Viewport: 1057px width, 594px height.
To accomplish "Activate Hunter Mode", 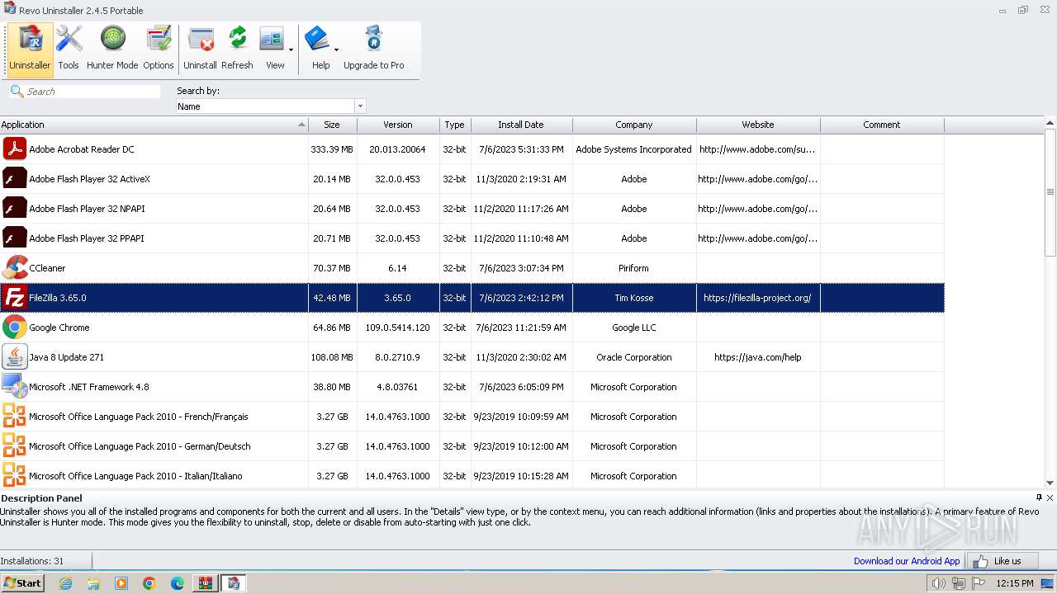I will coord(112,49).
